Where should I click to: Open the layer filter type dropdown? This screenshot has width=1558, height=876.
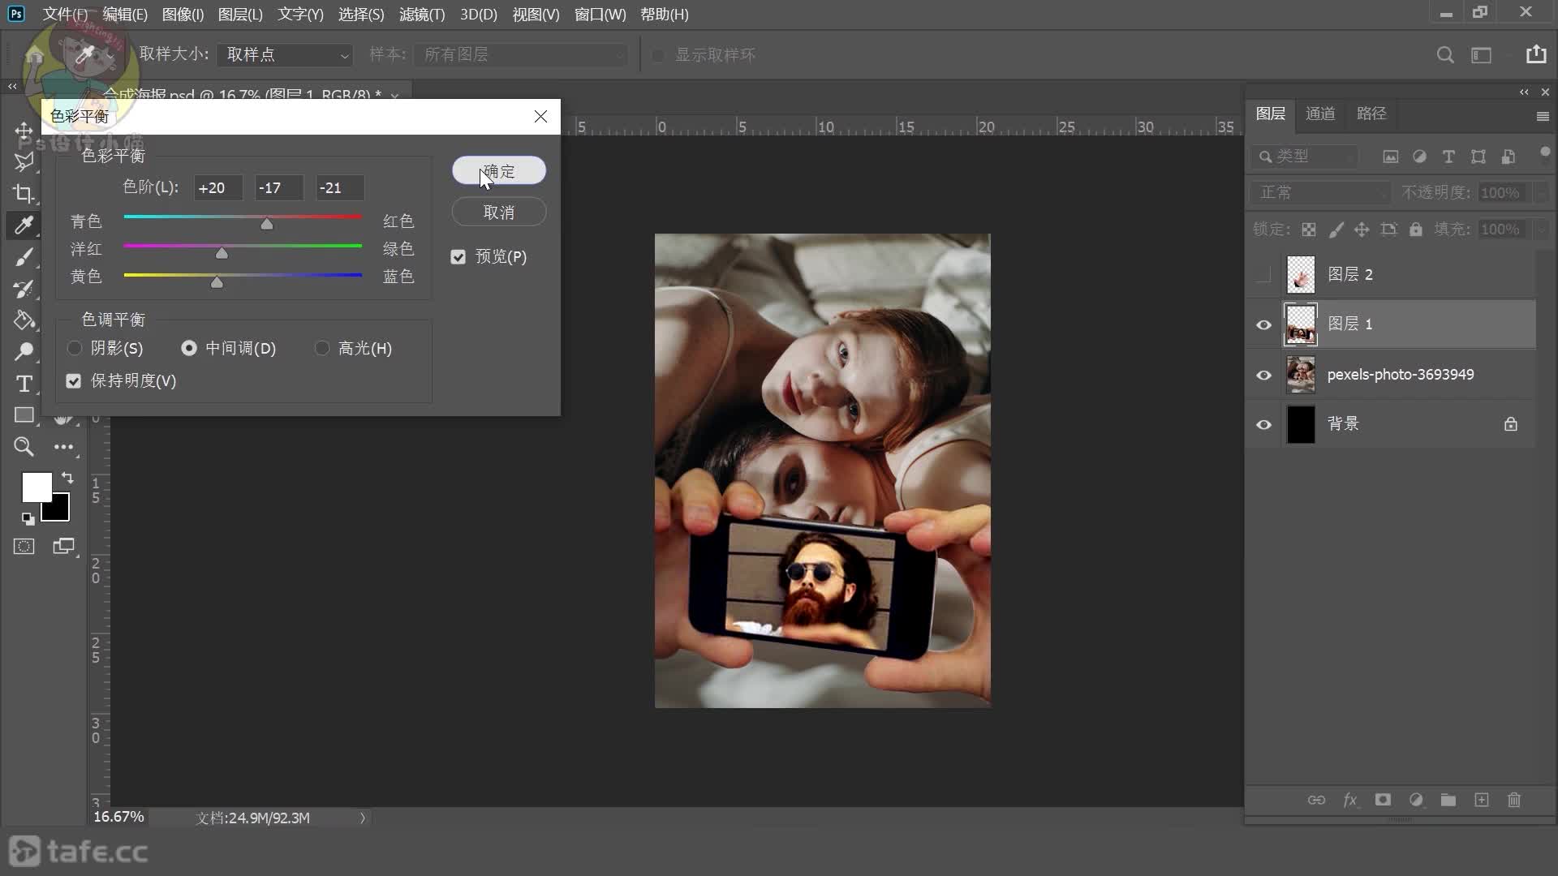[1305, 157]
